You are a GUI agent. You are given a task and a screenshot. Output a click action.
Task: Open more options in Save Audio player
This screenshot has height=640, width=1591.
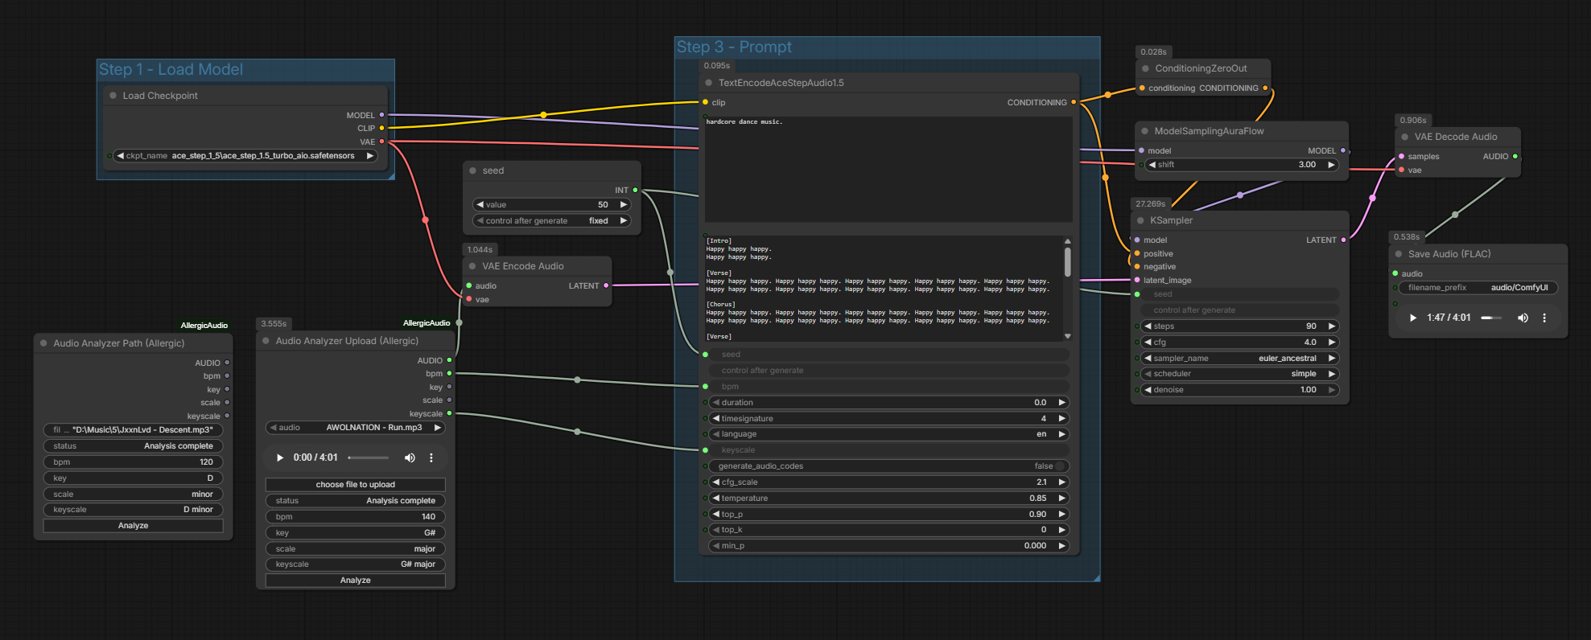click(1544, 318)
